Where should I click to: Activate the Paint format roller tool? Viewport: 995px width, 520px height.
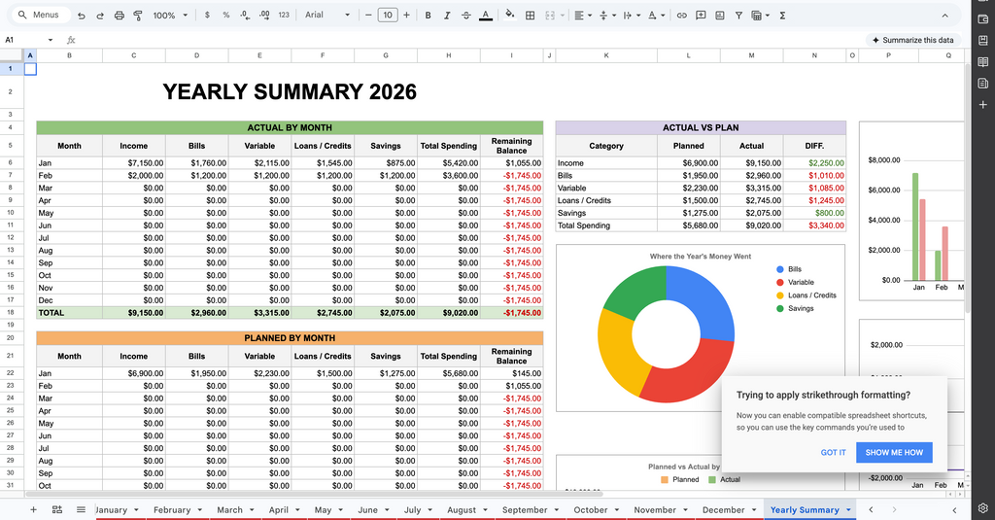click(138, 16)
